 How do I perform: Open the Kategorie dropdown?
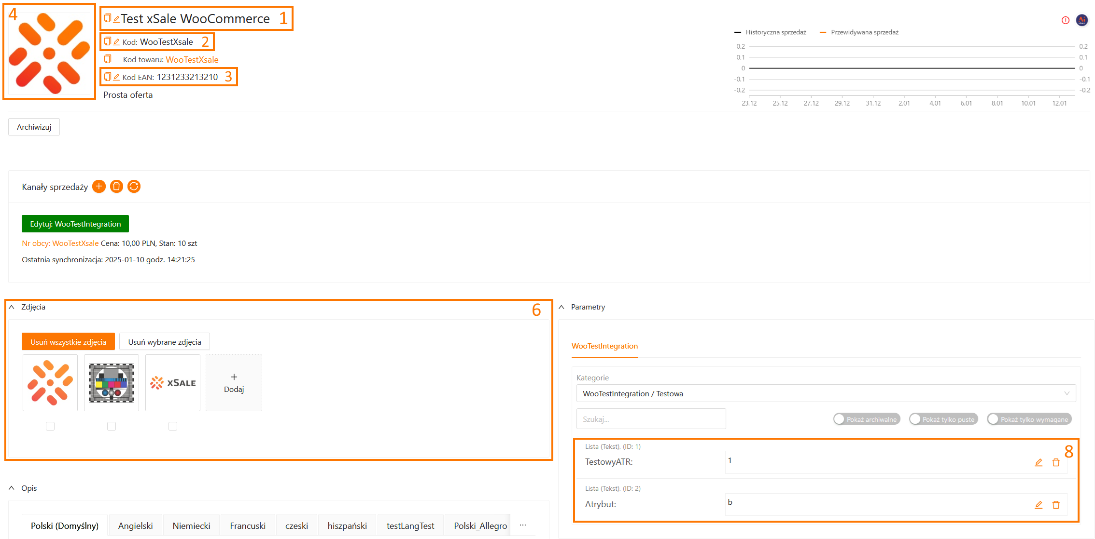pyautogui.click(x=826, y=393)
